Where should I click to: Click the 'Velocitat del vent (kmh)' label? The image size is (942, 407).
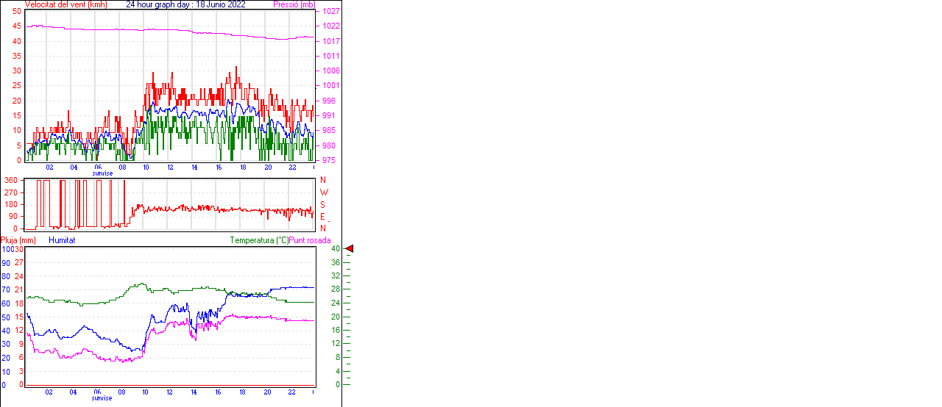66,4
